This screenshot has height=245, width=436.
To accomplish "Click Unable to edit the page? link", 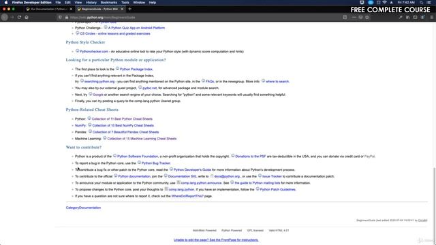I will coord(216,240).
